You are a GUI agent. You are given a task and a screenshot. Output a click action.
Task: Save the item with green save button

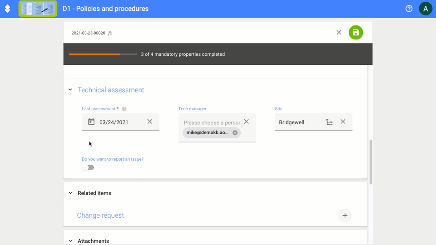pos(356,33)
